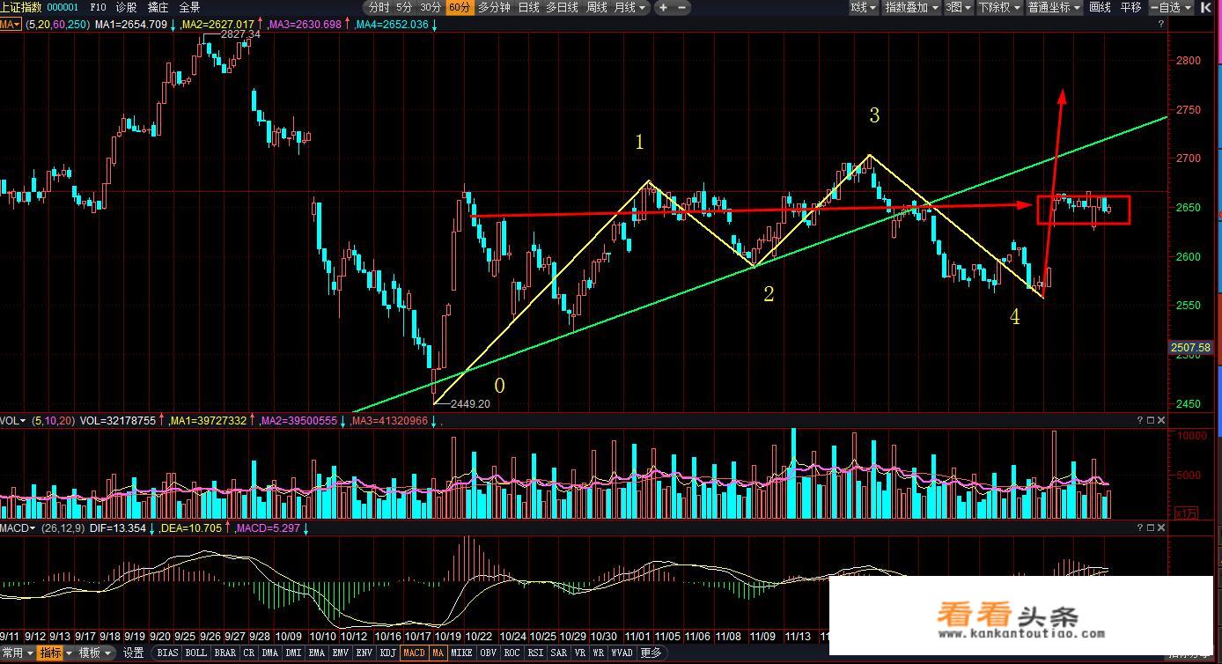Click the help question mark in MACD panel
Viewport: 1222px width, 664px height.
coord(1139,528)
